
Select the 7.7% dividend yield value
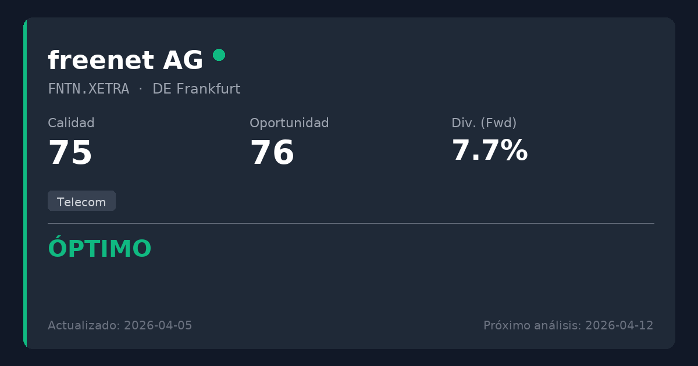[x=489, y=150]
